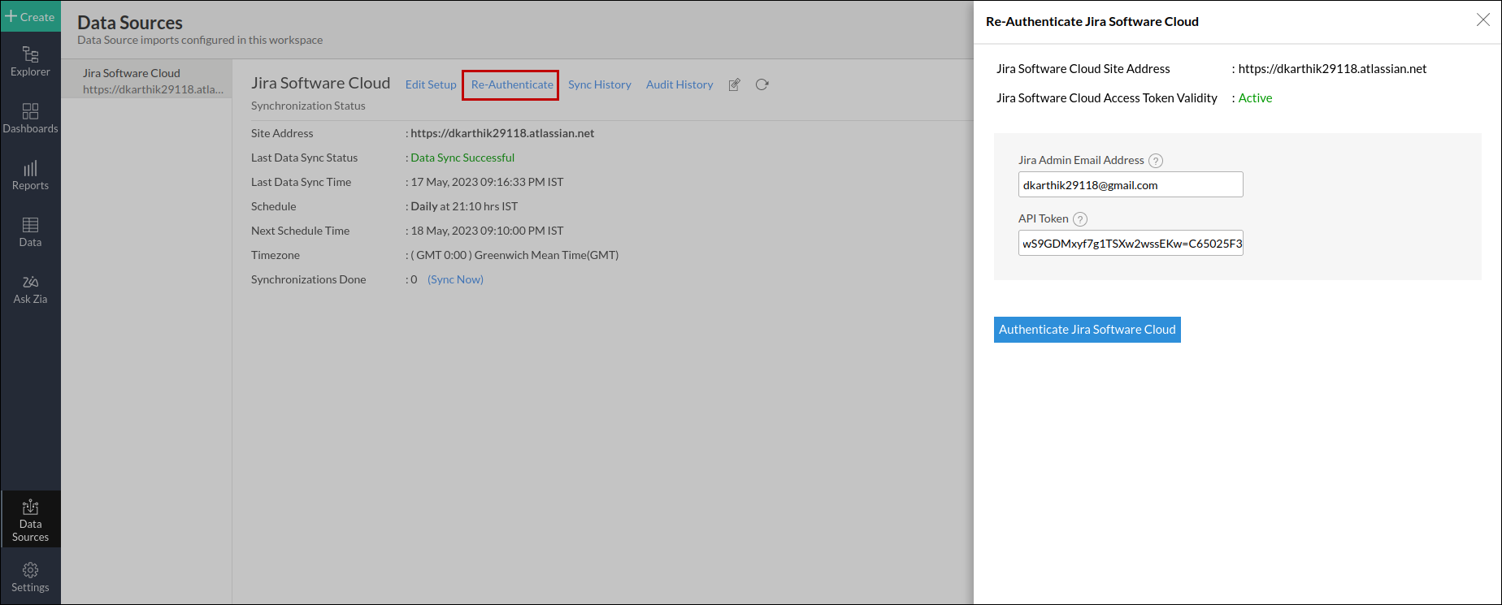Click the Synchronization Status subheading
Image resolution: width=1502 pixels, height=605 pixels.
coord(308,106)
